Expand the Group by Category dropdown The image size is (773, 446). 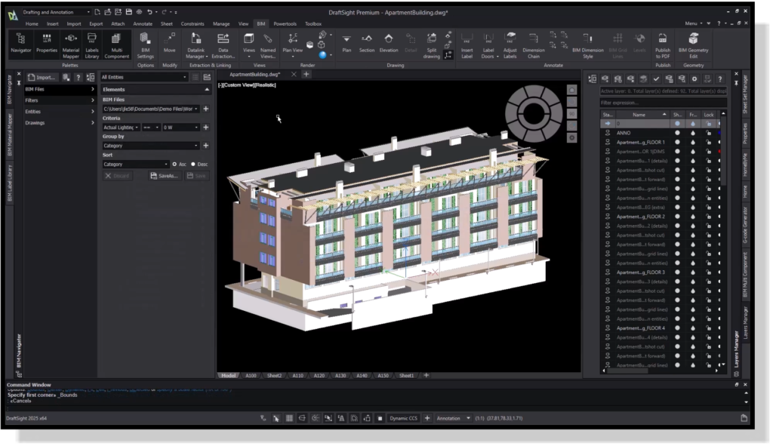[151, 146]
